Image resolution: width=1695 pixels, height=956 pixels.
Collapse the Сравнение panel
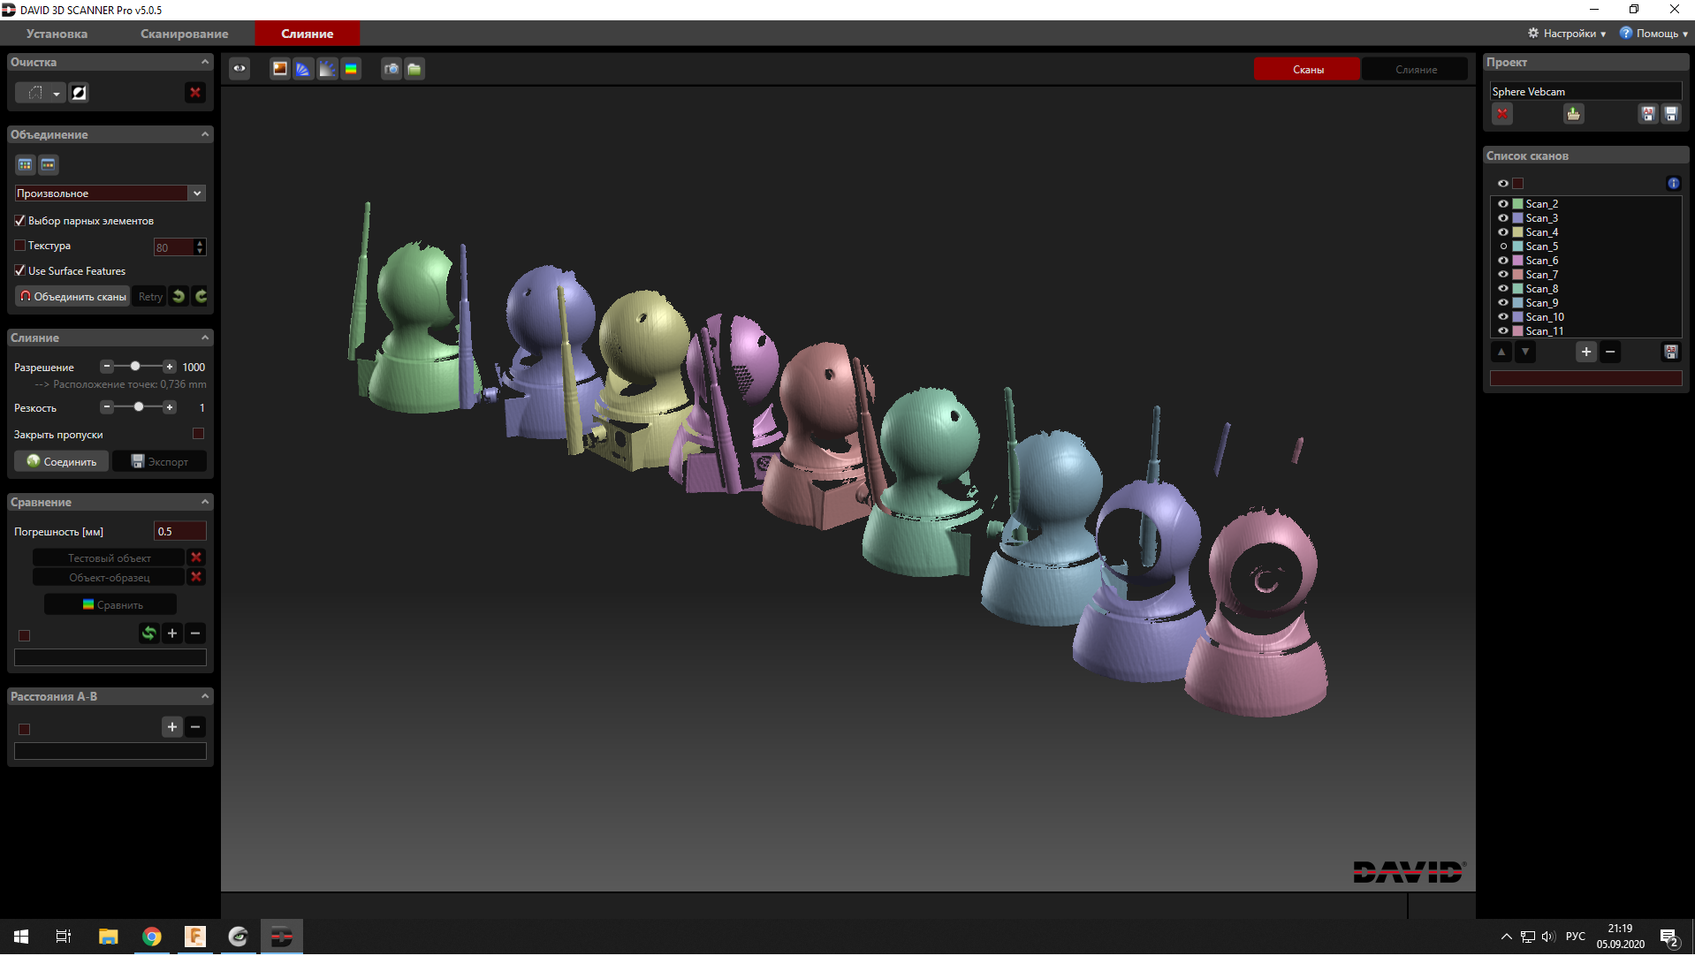click(x=205, y=503)
